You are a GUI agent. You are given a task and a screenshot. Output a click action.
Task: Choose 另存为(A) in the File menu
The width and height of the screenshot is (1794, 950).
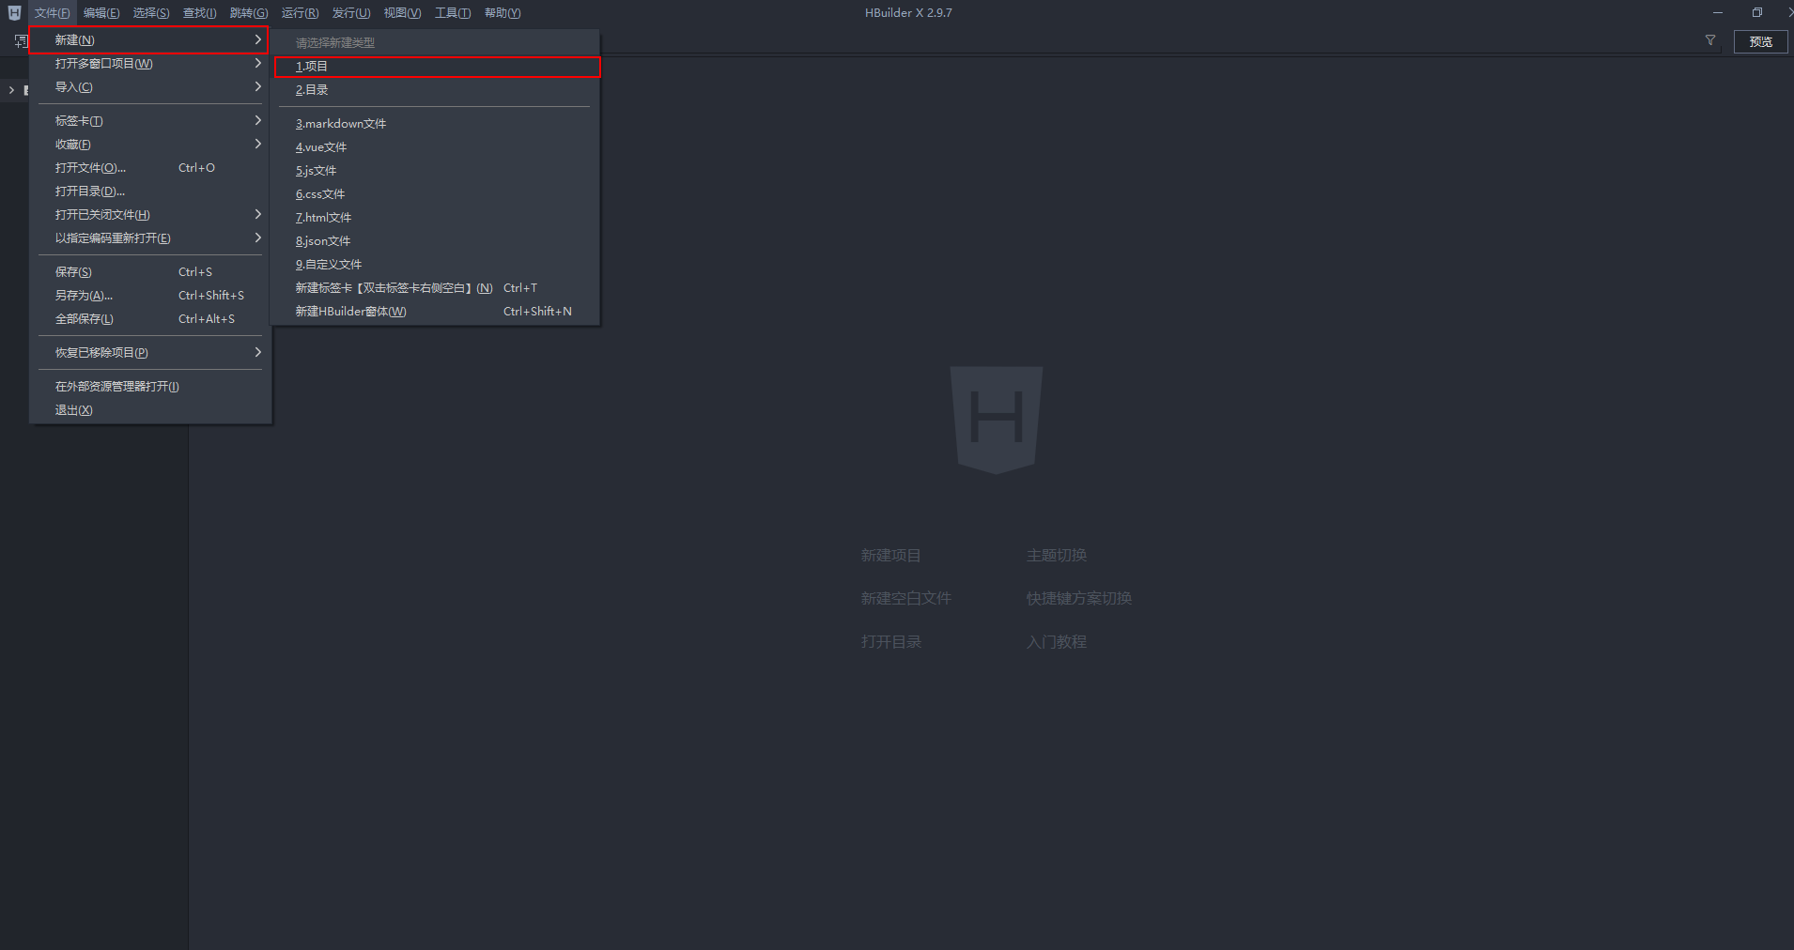(83, 295)
